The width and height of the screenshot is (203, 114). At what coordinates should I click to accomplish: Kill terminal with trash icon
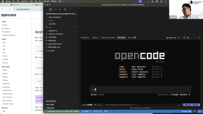click(188, 37)
